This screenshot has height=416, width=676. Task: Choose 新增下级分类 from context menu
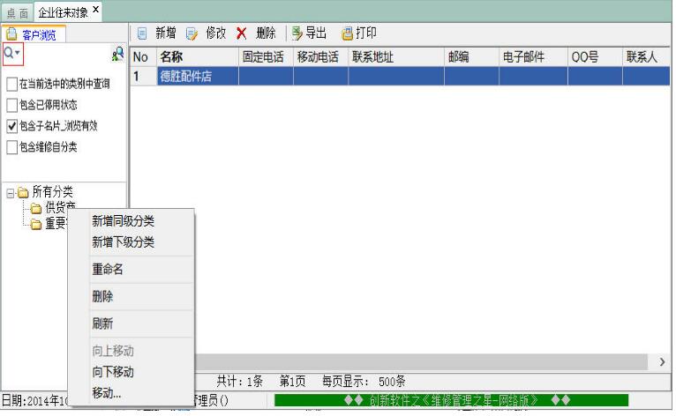point(124,242)
